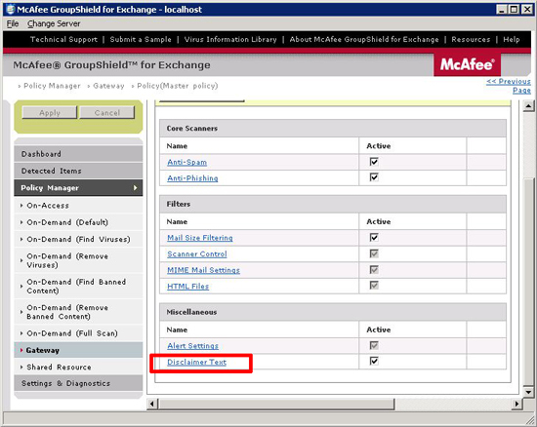This screenshot has width=537, height=427.
Task: Select Detected Items in the sidebar
Action: (x=78, y=171)
